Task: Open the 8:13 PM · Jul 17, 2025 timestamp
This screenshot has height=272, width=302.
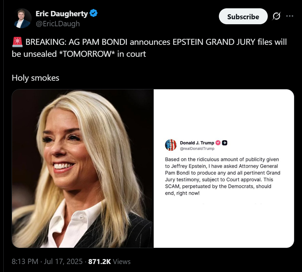Action: click(x=47, y=262)
